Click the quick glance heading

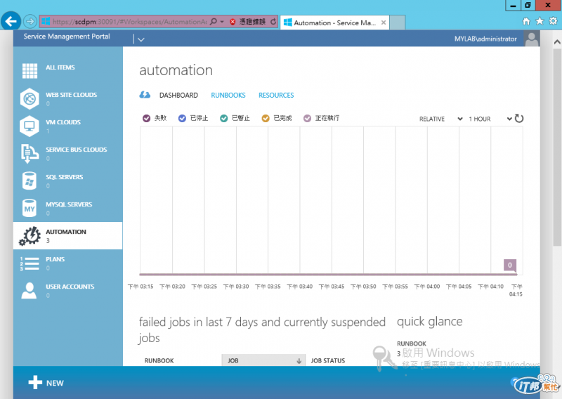(429, 322)
